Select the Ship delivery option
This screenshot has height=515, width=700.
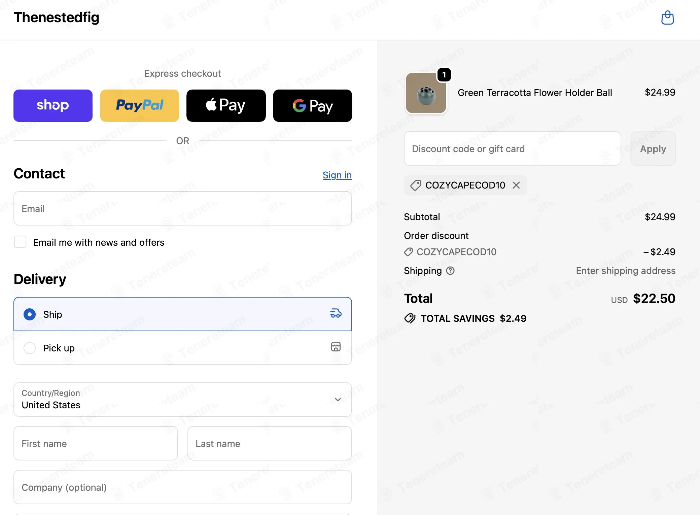pos(183,314)
